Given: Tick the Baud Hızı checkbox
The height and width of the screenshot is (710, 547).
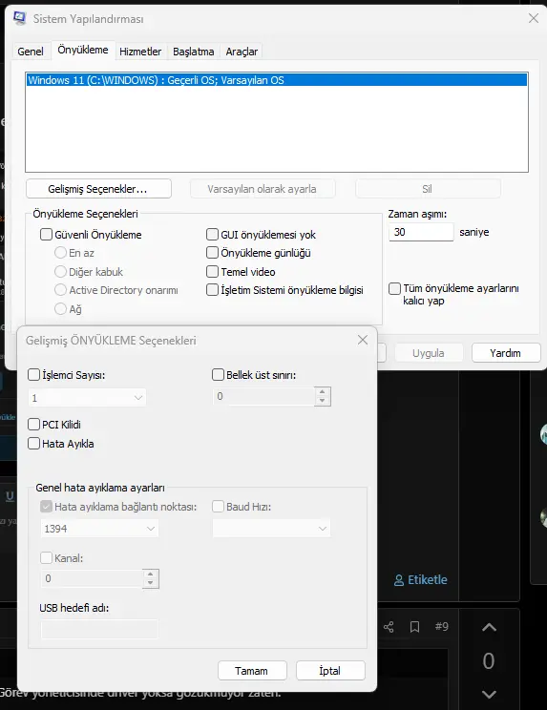Looking at the screenshot, I should point(218,506).
